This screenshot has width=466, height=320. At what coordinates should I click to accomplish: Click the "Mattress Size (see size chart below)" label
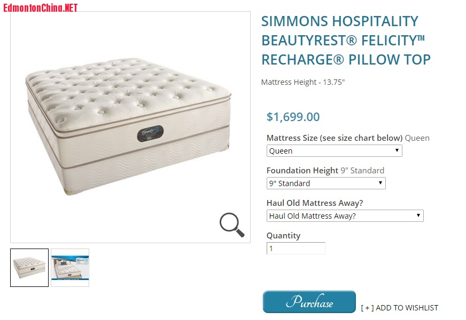(334, 138)
